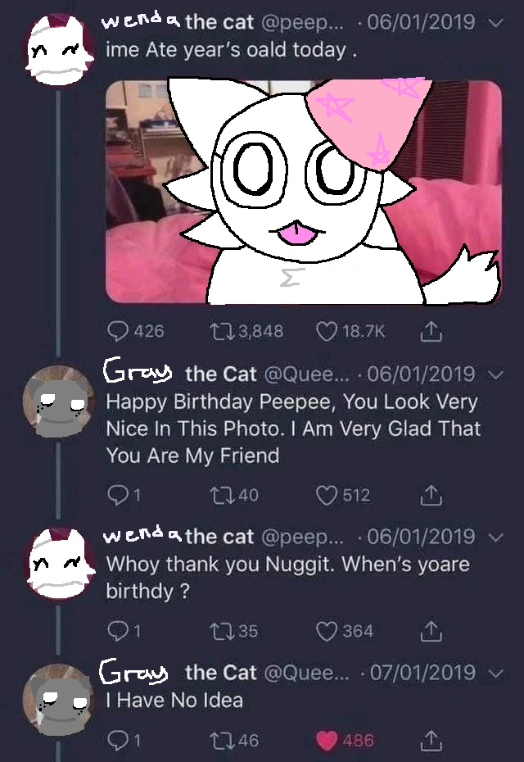
Task: Like the photo tweet with 18.7K likes
Action: tap(327, 331)
